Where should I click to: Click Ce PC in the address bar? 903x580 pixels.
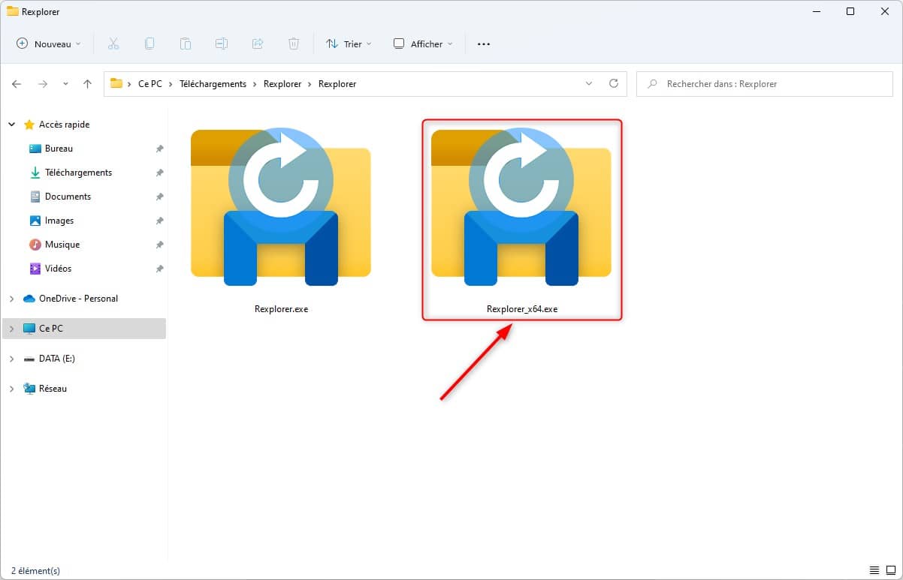coord(150,84)
